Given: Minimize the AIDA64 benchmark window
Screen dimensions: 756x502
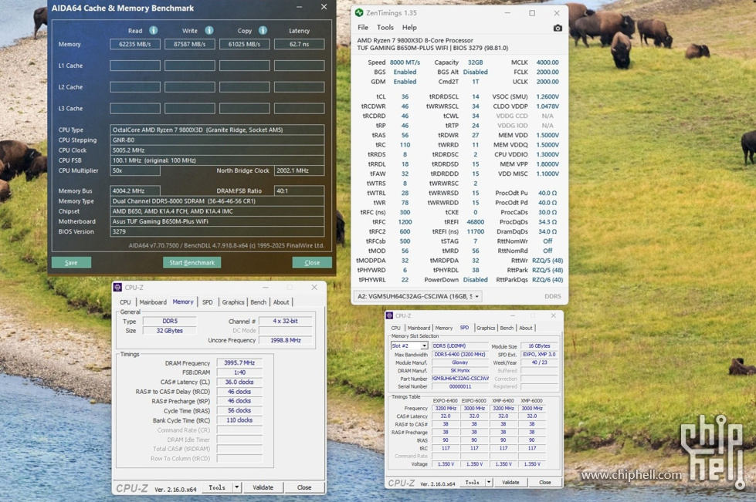Looking at the screenshot, I should pos(299,7).
